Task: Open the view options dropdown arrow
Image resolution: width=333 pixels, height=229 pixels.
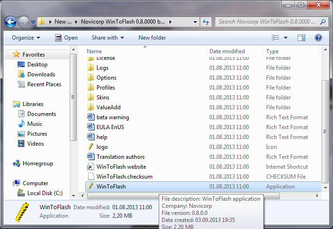Action: point(285,38)
